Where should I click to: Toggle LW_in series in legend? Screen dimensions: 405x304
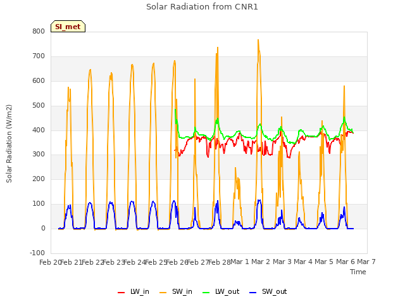tap(134, 291)
